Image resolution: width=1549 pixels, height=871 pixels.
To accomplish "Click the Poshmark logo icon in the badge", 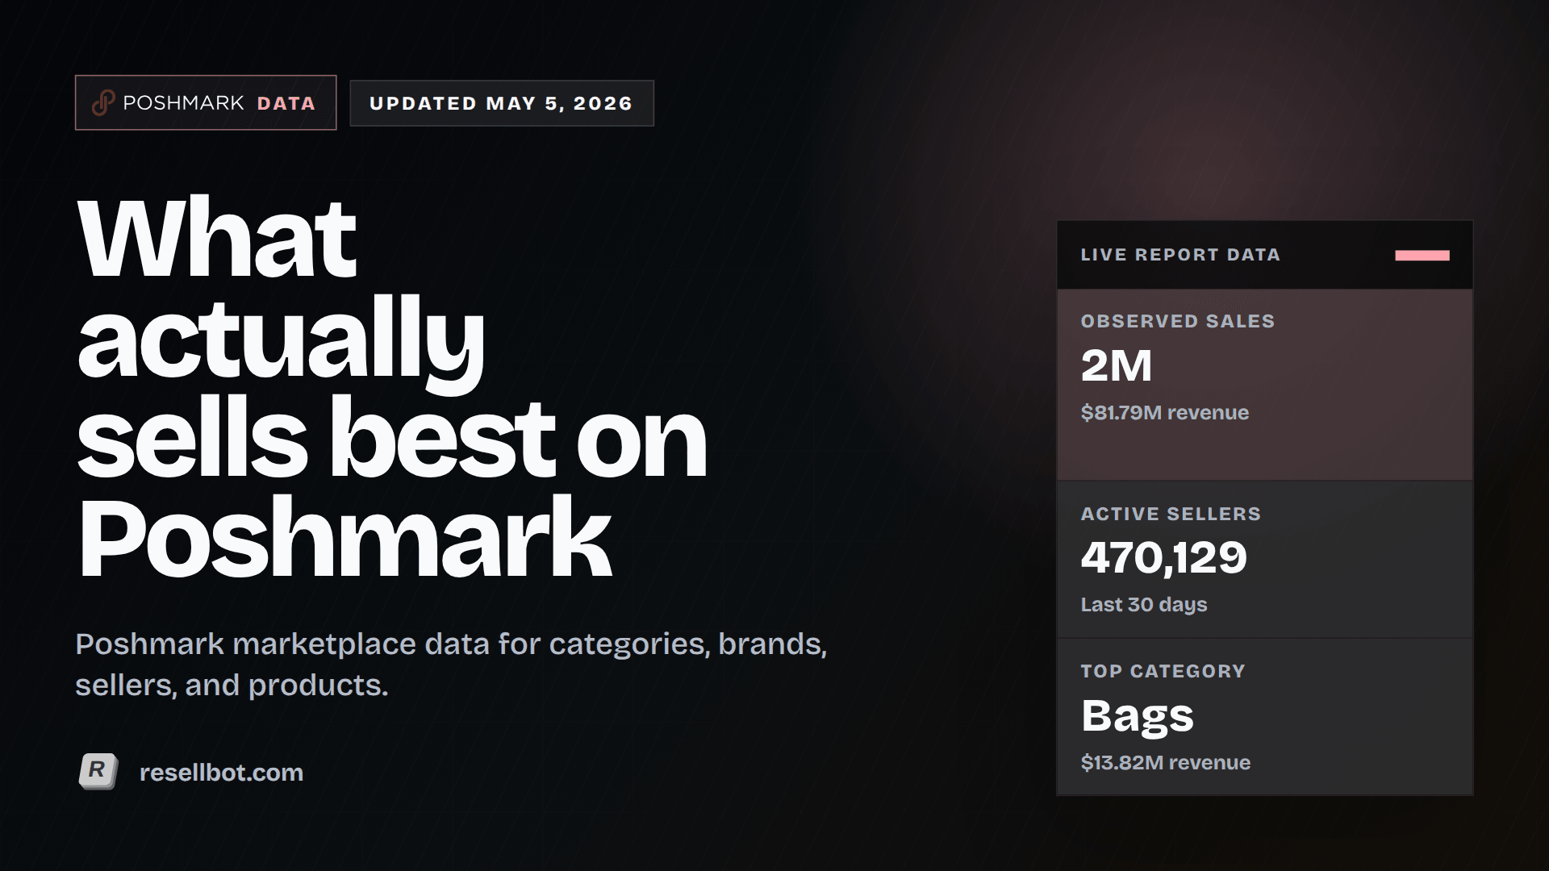I will 103,103.
